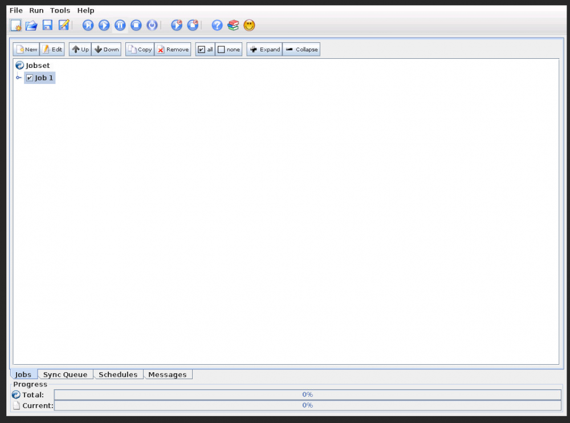This screenshot has height=423, width=570.
Task: Click the Current progress bar
Action: (308, 405)
